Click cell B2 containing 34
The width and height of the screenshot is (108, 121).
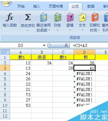coord(42,63)
